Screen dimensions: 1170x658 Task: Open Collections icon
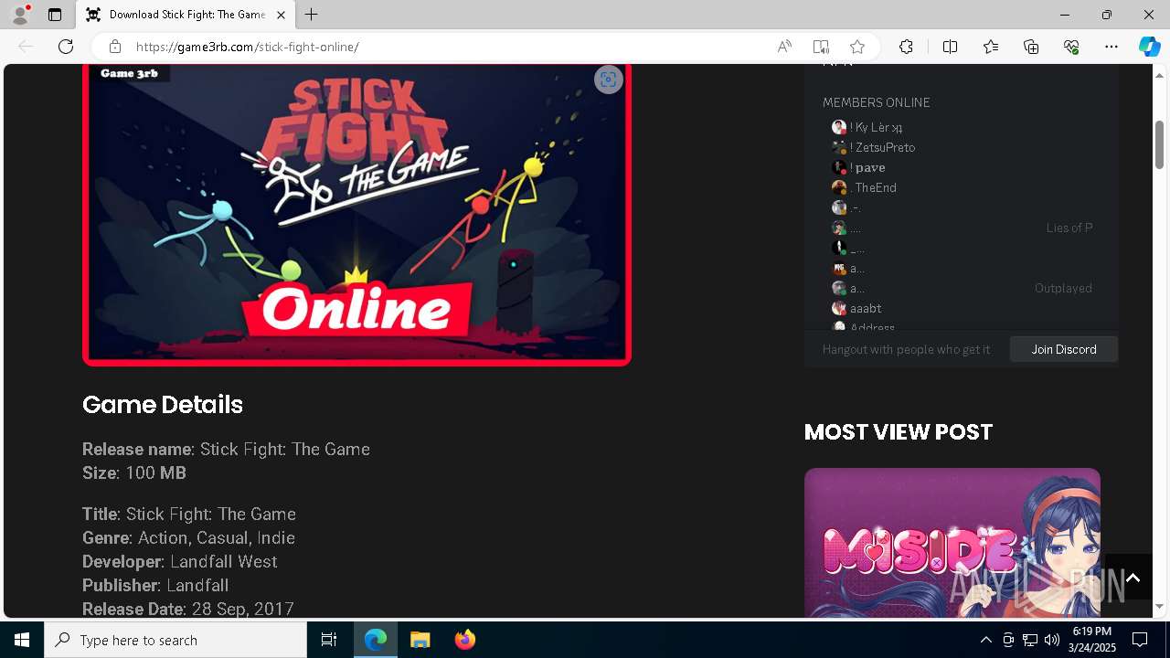coord(1031,47)
